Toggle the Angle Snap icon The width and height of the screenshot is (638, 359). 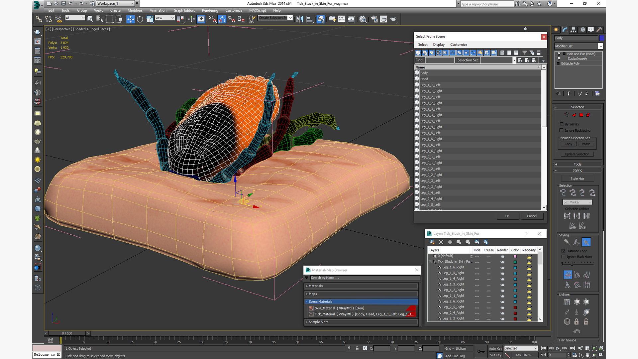222,19
